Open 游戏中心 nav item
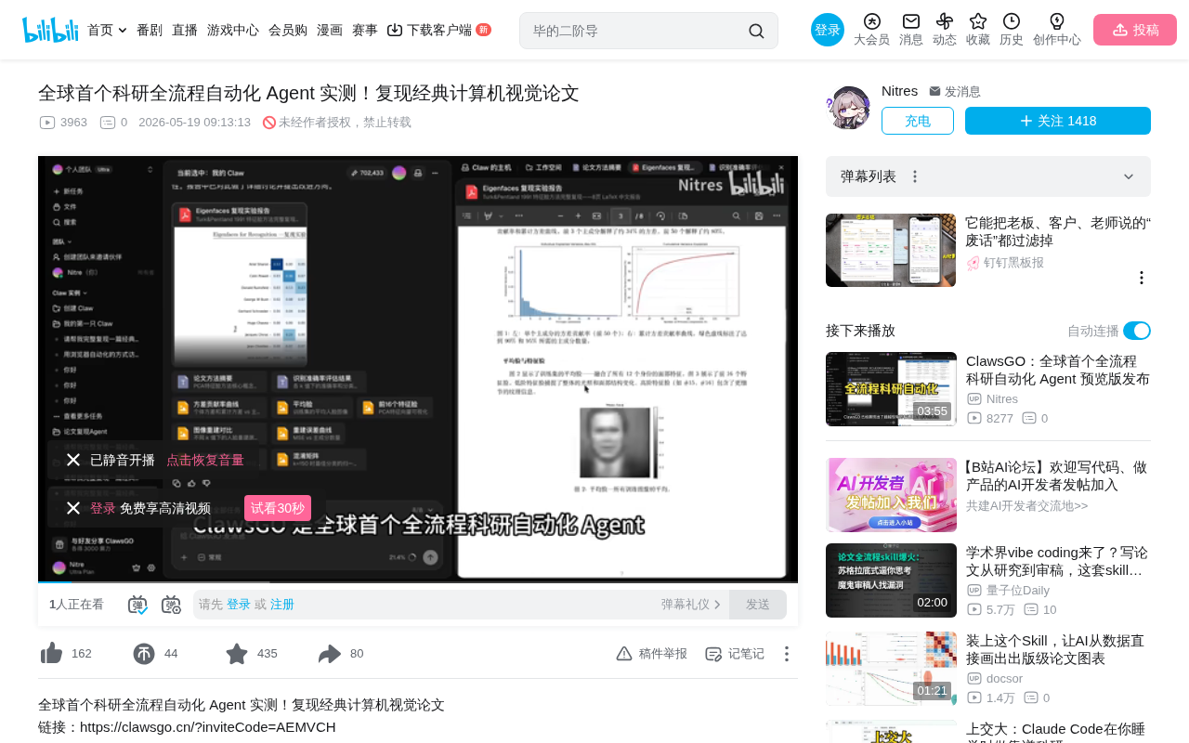The width and height of the screenshot is (1189, 743). click(x=233, y=30)
